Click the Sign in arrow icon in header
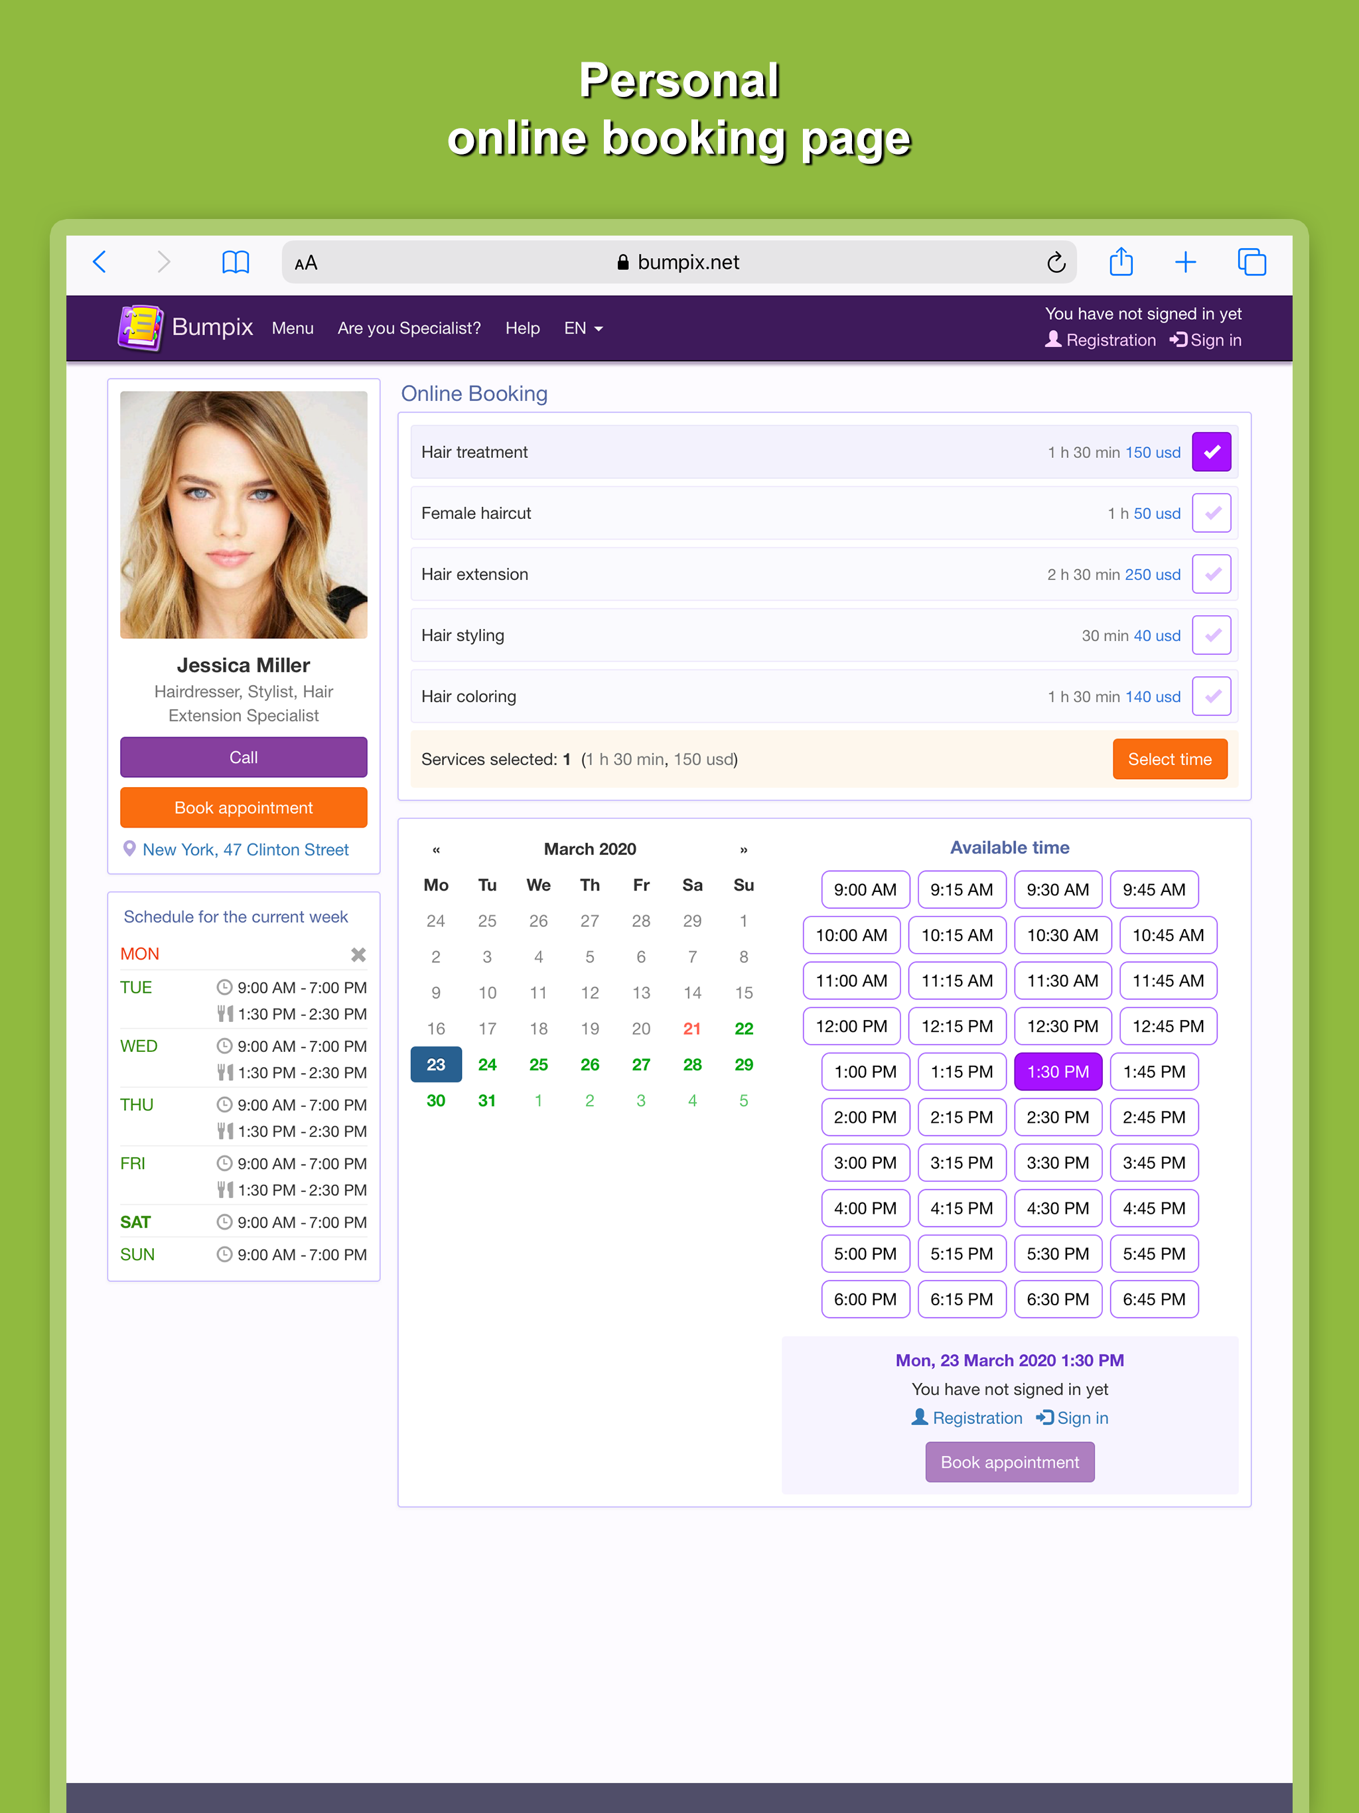The width and height of the screenshot is (1359, 1813). pos(1178,339)
